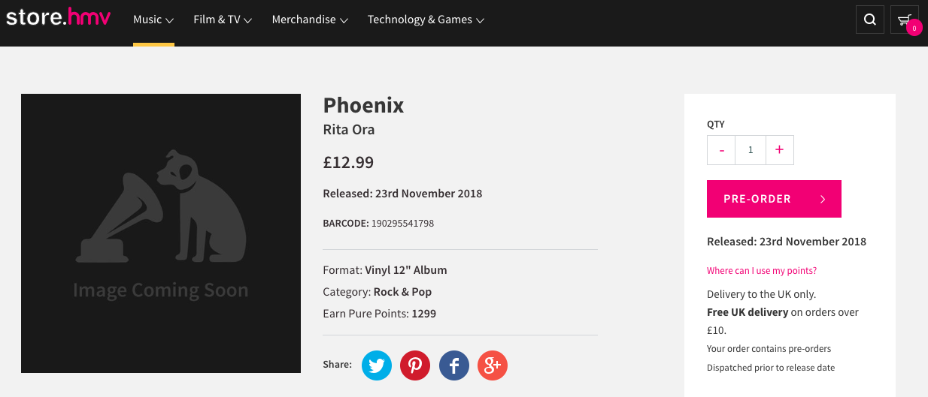Image resolution: width=928 pixels, height=397 pixels.
Task: Open Technology & Games menu
Action: [426, 20]
